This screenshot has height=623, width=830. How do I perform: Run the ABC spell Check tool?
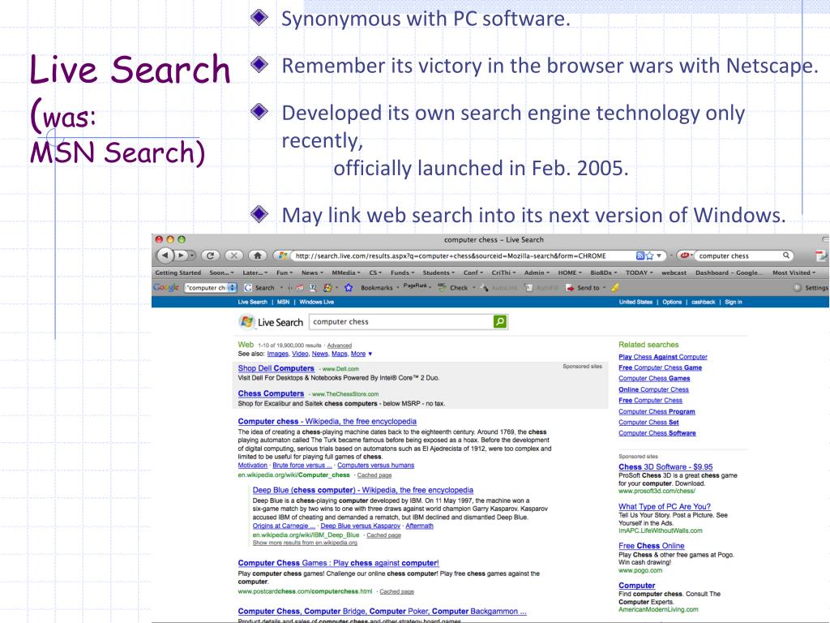[x=453, y=288]
